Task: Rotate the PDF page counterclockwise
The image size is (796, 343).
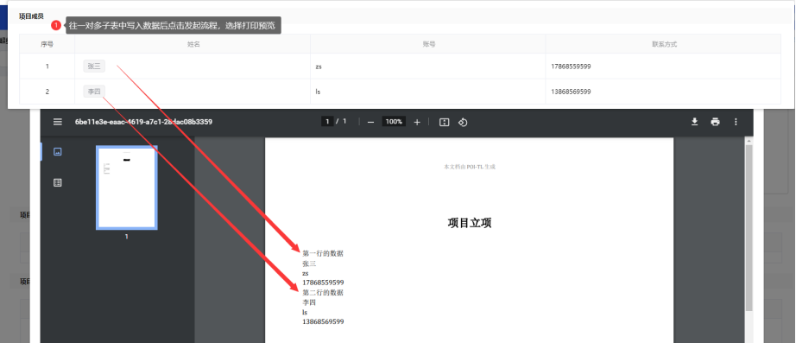Action: (x=463, y=122)
